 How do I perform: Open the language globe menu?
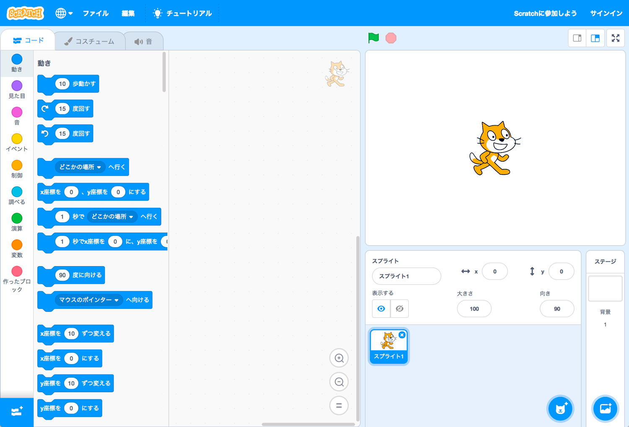pyautogui.click(x=64, y=13)
